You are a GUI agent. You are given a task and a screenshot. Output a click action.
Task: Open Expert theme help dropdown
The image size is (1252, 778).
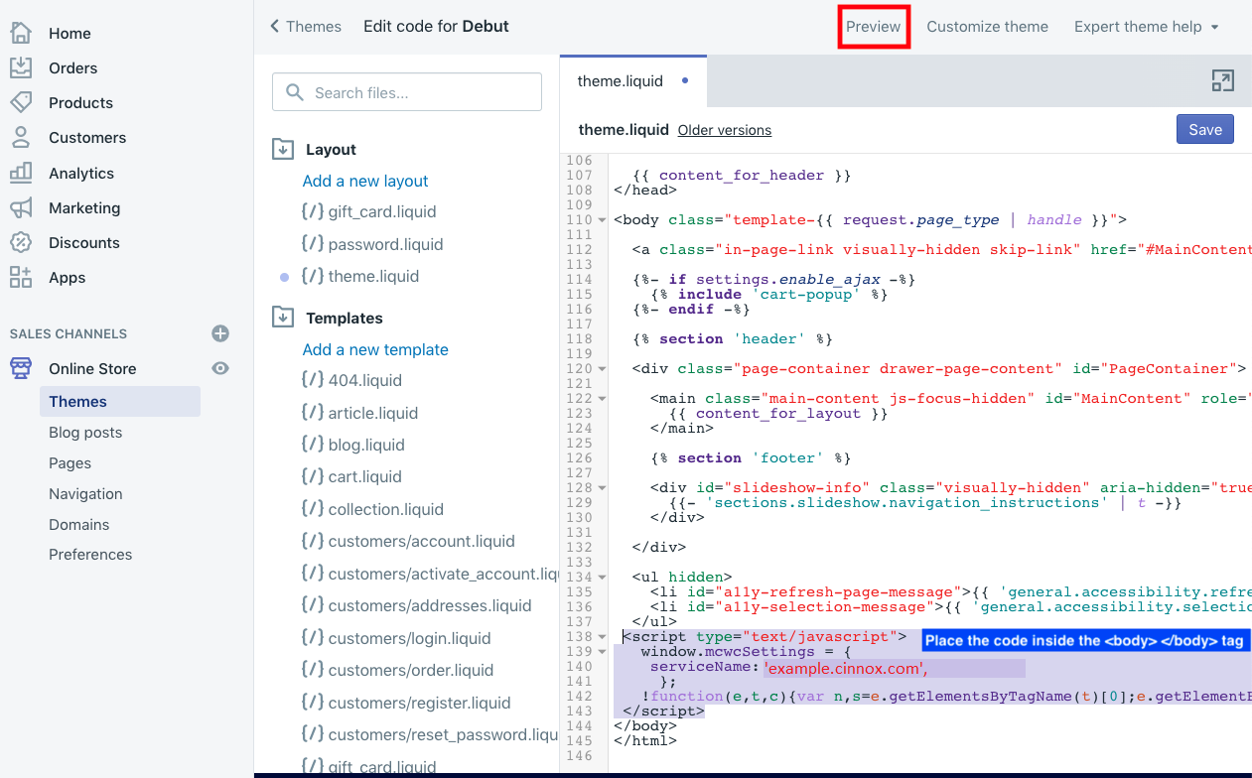[x=1146, y=27]
